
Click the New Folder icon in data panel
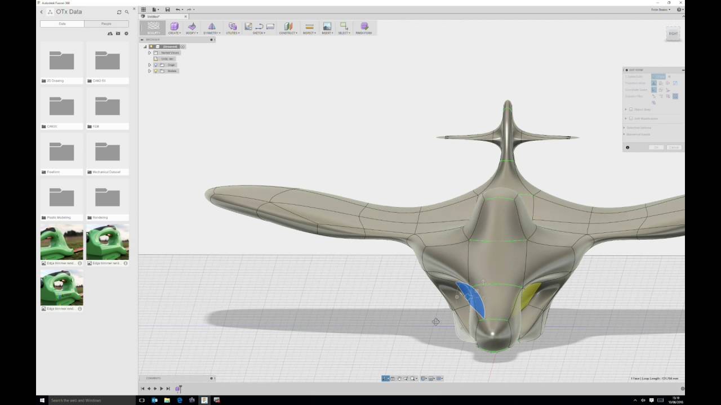coord(118,34)
